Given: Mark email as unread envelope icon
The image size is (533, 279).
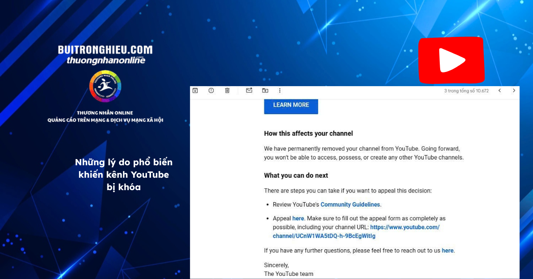Looking at the screenshot, I should [249, 91].
